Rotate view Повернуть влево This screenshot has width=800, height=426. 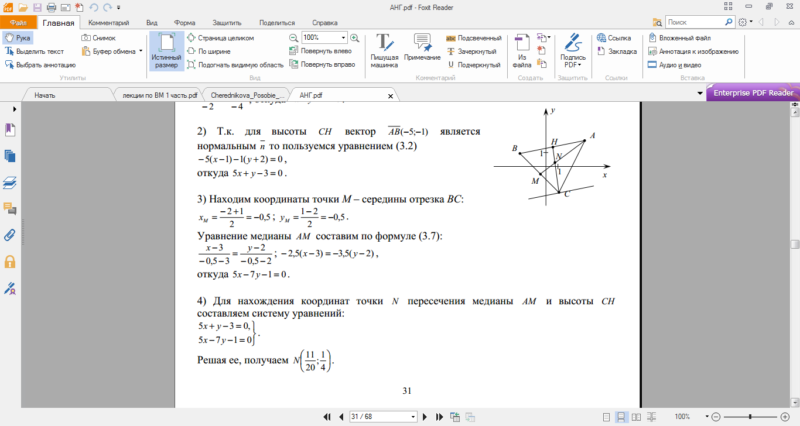[321, 51]
